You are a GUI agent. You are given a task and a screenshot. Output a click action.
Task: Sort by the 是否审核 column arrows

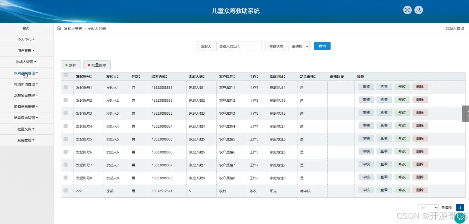[315, 77]
